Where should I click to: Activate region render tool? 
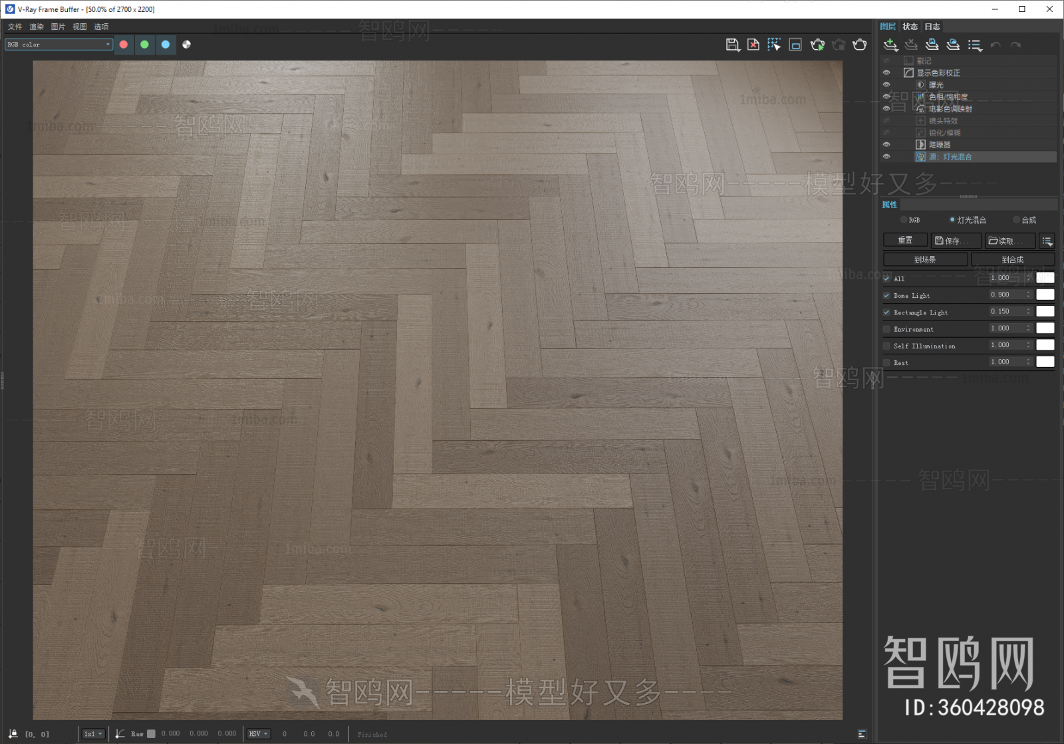tap(795, 45)
